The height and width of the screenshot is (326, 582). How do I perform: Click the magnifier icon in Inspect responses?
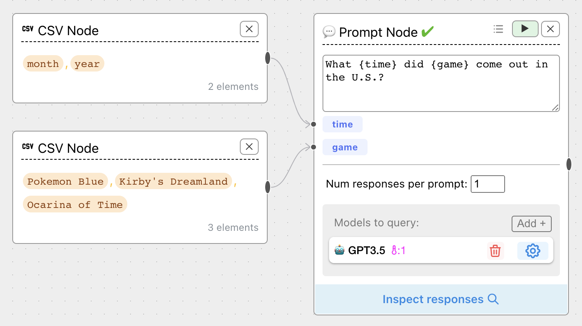493,299
